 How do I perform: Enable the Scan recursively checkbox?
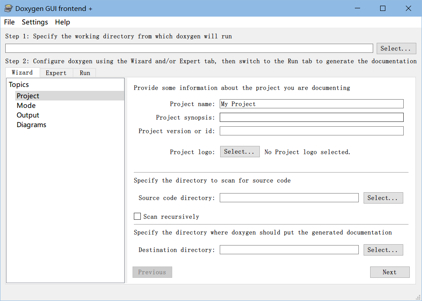coord(138,216)
